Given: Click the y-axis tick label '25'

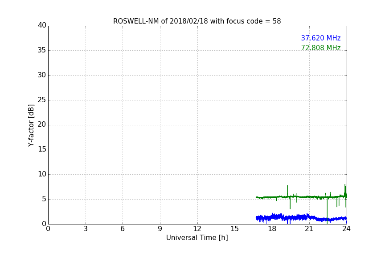Looking at the screenshot, I should tap(42, 100).
